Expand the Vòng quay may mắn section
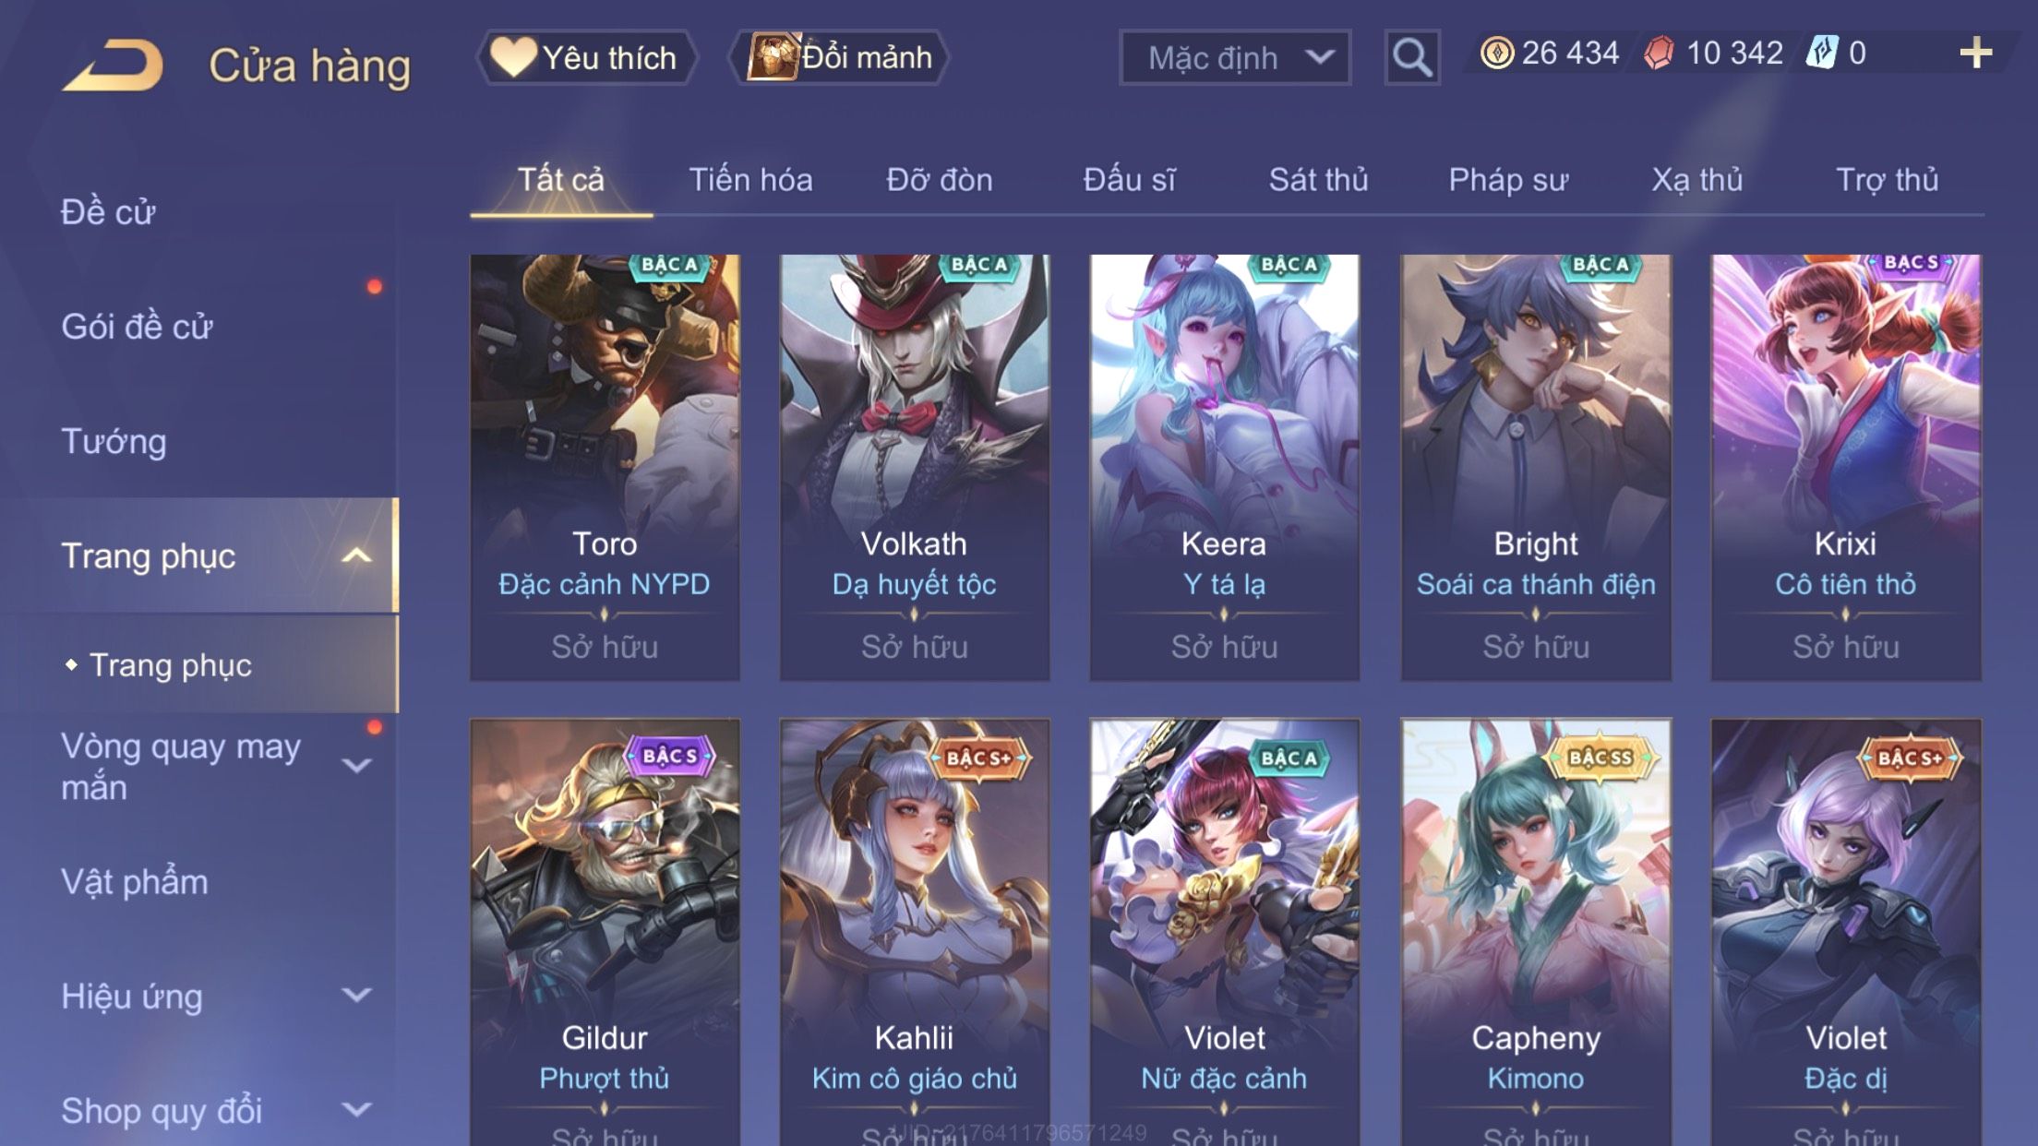The height and width of the screenshot is (1146, 2038). click(x=356, y=766)
